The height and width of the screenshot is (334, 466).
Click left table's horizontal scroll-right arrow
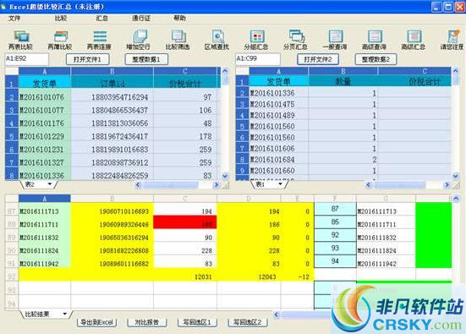217,185
